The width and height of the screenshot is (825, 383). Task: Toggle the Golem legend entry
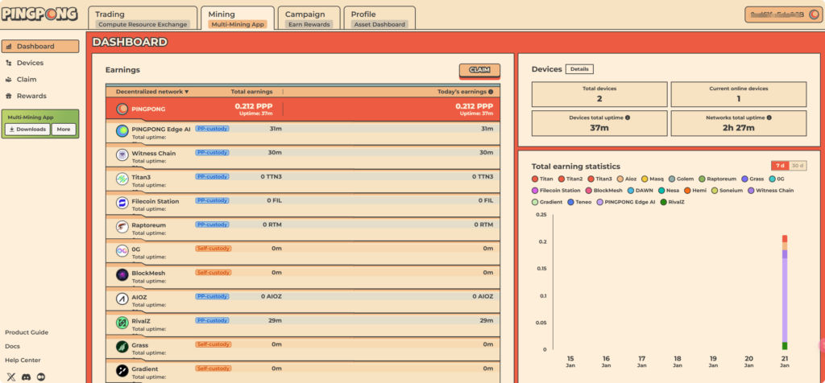(681, 179)
